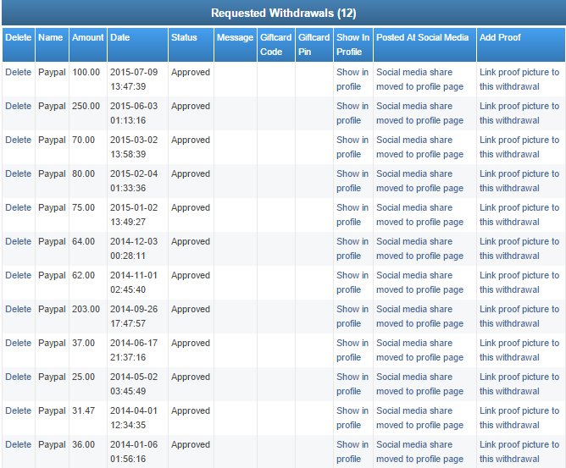Select the amount 203.00
566x468 pixels.
86,310
